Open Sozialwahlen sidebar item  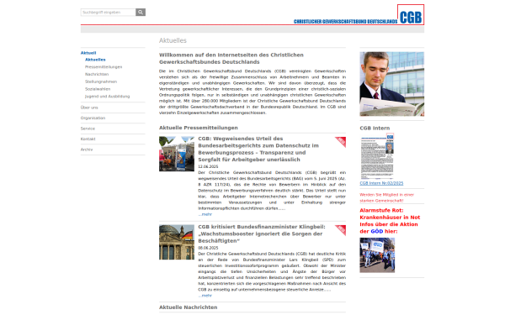pos(98,89)
